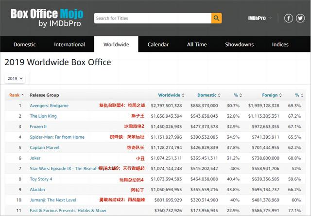
Task: Open the Twitter icon link
Action: (300, 18)
